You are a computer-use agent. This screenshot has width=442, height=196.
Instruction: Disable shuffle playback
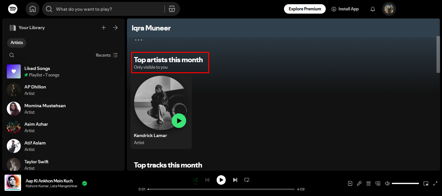click(195, 180)
